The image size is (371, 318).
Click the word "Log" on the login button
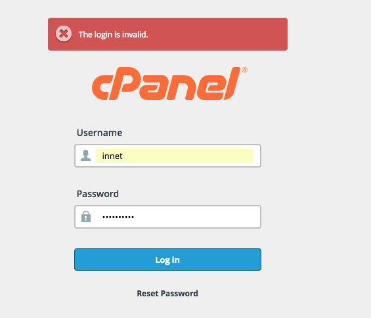click(162, 260)
